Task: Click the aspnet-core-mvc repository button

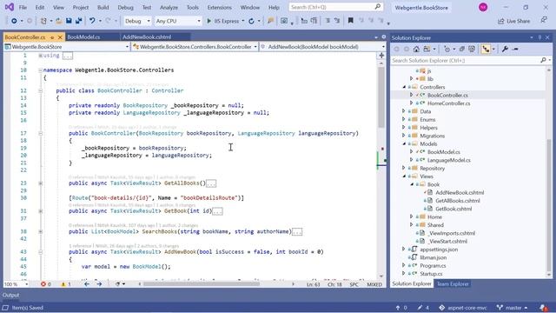Action: (x=463, y=308)
